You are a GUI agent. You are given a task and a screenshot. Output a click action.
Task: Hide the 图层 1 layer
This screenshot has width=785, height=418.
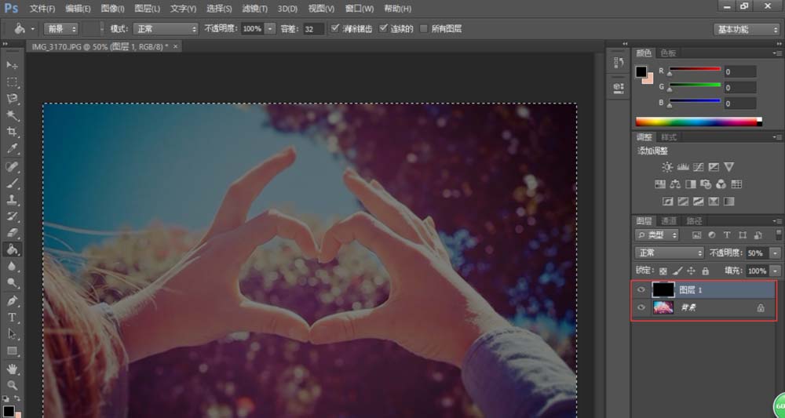point(641,289)
